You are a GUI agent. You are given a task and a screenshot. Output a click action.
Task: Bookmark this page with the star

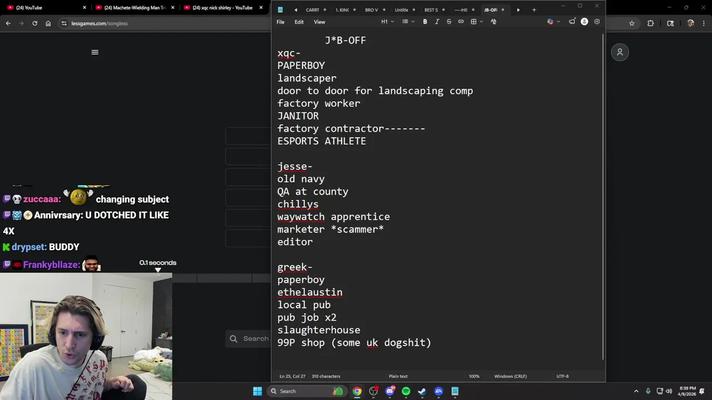coord(632,23)
